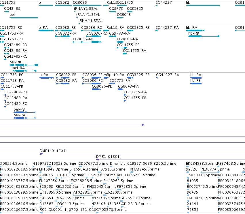
Task: Click EST SD16033.5prime
Action: pyautogui.click(x=61, y=164)
